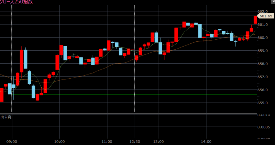
Task: Click the 09:00 time axis label
Action: click(x=12, y=142)
